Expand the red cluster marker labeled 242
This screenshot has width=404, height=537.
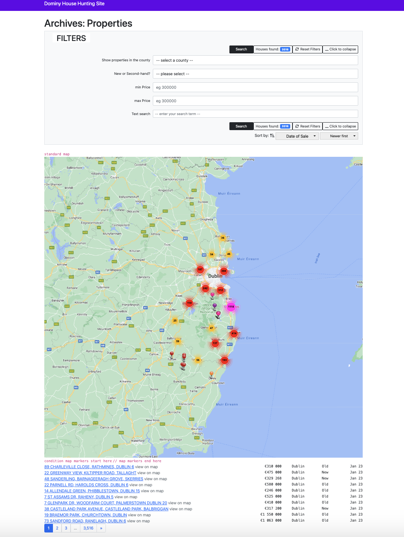[x=205, y=288]
